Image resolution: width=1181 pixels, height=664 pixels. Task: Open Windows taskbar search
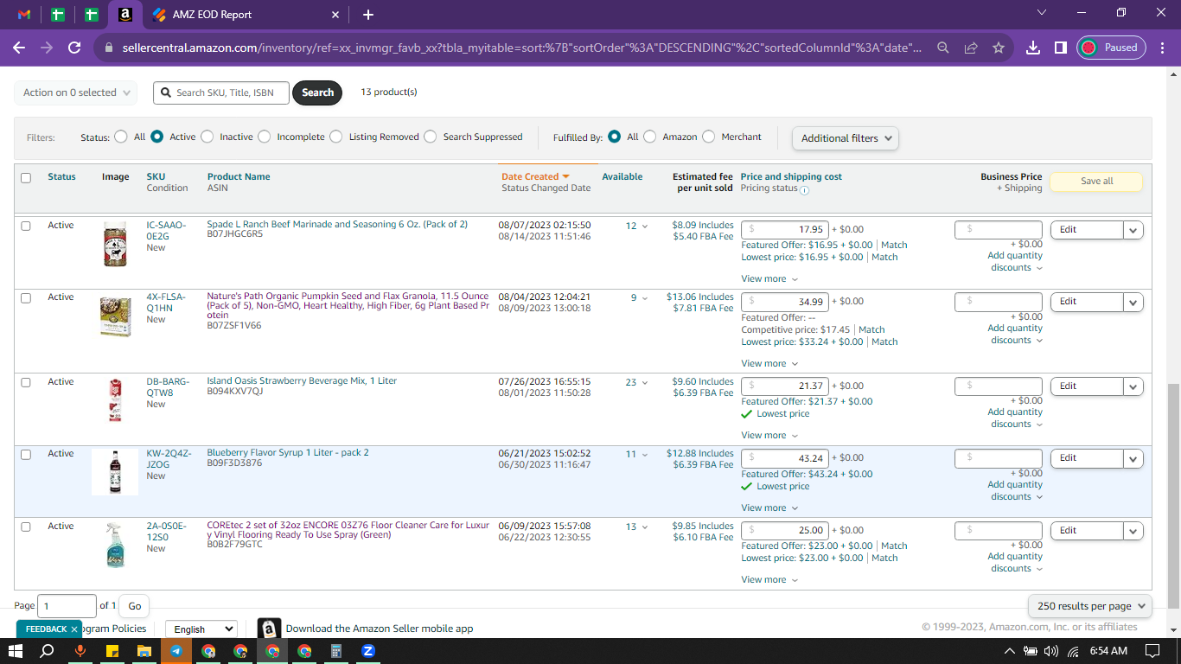coord(48,651)
